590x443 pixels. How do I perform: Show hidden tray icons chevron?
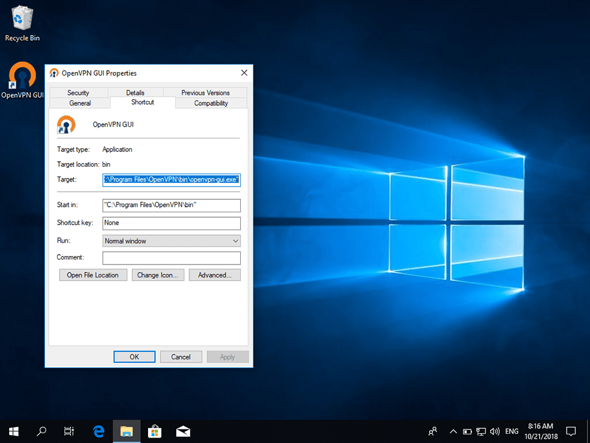(454, 431)
